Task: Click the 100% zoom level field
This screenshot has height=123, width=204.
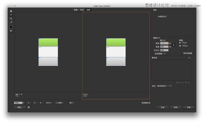Action: coord(18,103)
